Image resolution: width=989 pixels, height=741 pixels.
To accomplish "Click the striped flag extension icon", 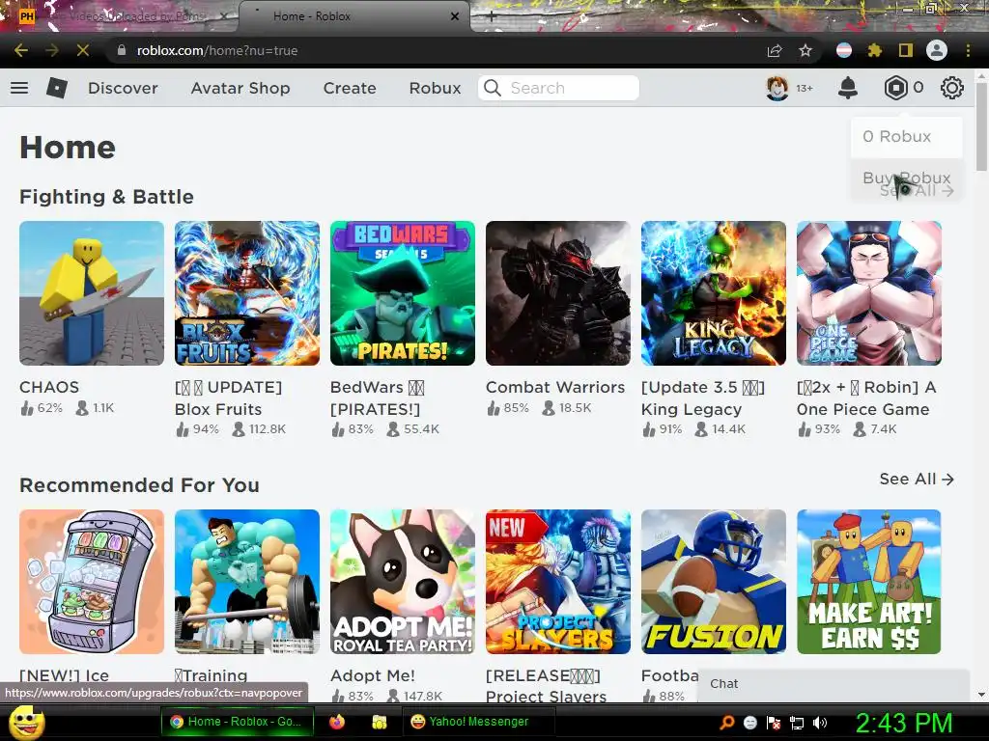I will [844, 50].
